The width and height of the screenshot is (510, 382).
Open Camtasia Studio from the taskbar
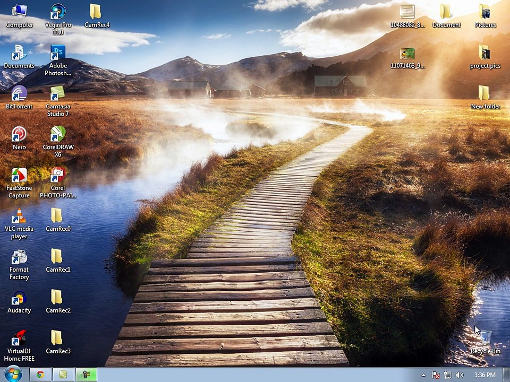pyautogui.click(x=63, y=375)
